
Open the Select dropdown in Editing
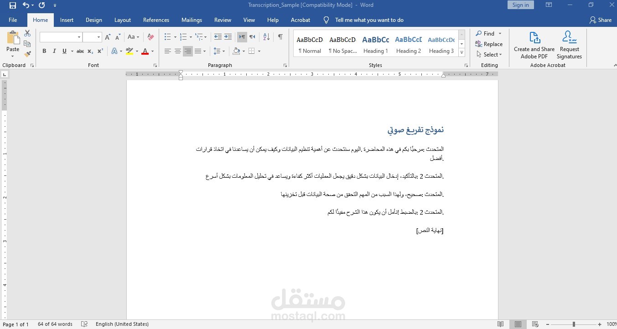click(x=489, y=55)
